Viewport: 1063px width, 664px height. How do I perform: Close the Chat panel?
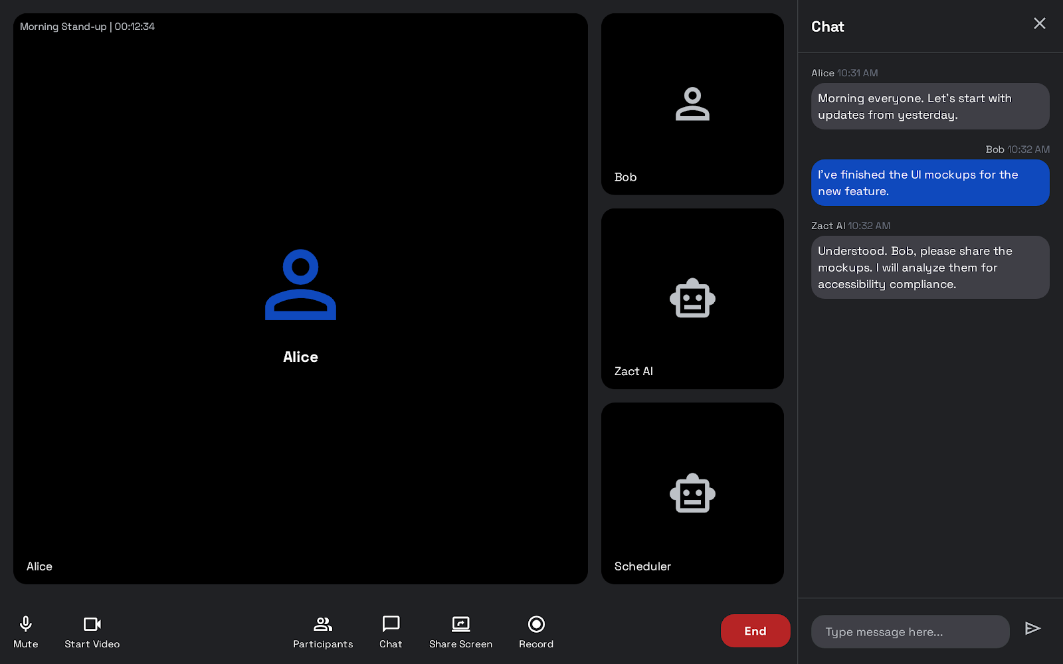[x=1039, y=23]
